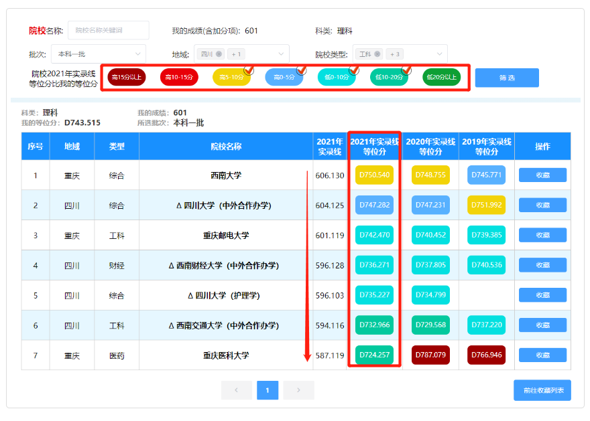This screenshot has height=421, width=590.
Task: Click the yellow D750.540 score badge
Action: click(374, 175)
